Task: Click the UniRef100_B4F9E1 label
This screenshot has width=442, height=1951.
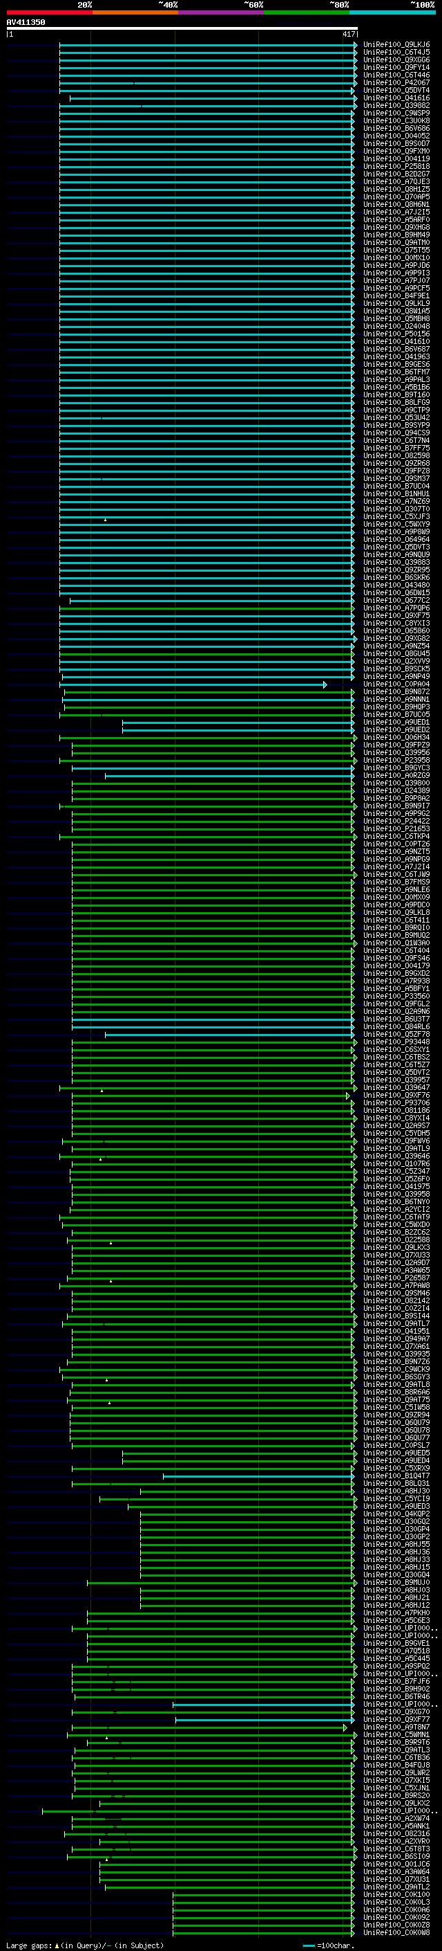Action: pos(396,296)
